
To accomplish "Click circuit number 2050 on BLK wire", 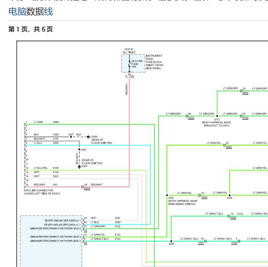I will [56, 135].
